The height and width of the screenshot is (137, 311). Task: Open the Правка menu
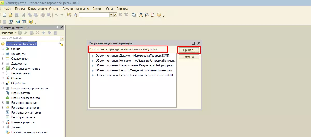tap(20, 9)
